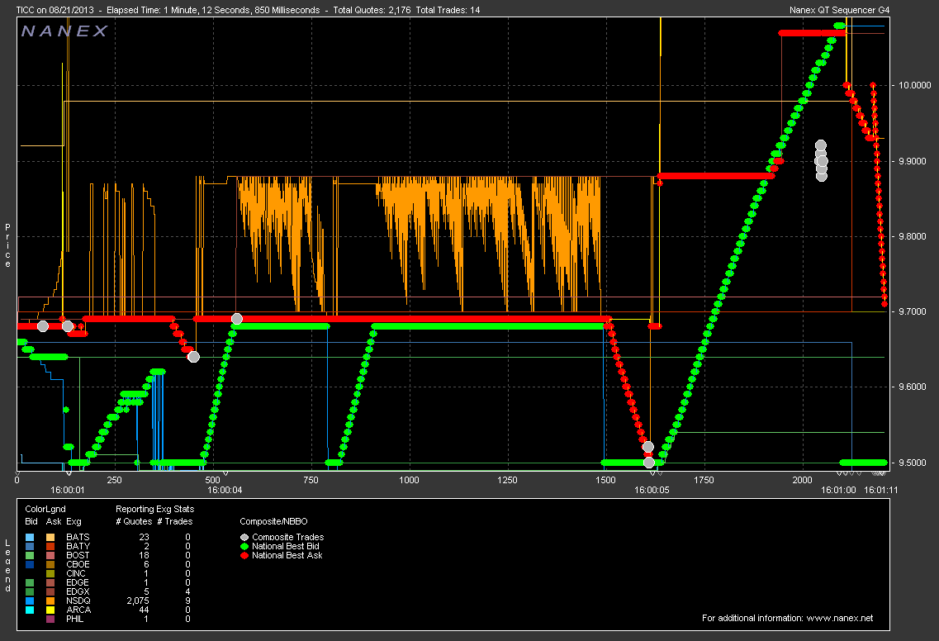This screenshot has width=939, height=641.
Task: Click the # Trades column header
Action: coord(175,522)
